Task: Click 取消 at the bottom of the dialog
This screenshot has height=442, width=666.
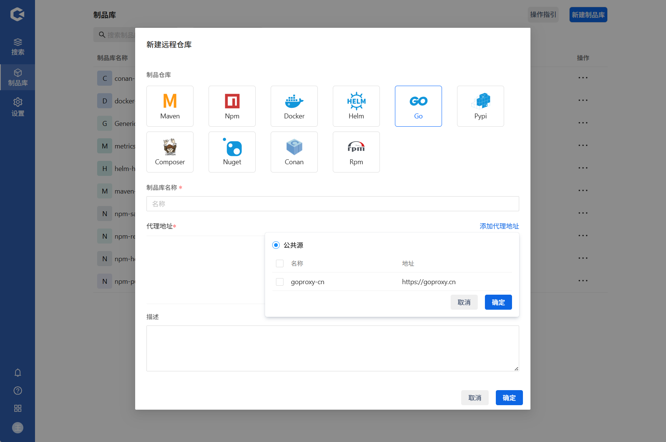Action: click(x=475, y=398)
